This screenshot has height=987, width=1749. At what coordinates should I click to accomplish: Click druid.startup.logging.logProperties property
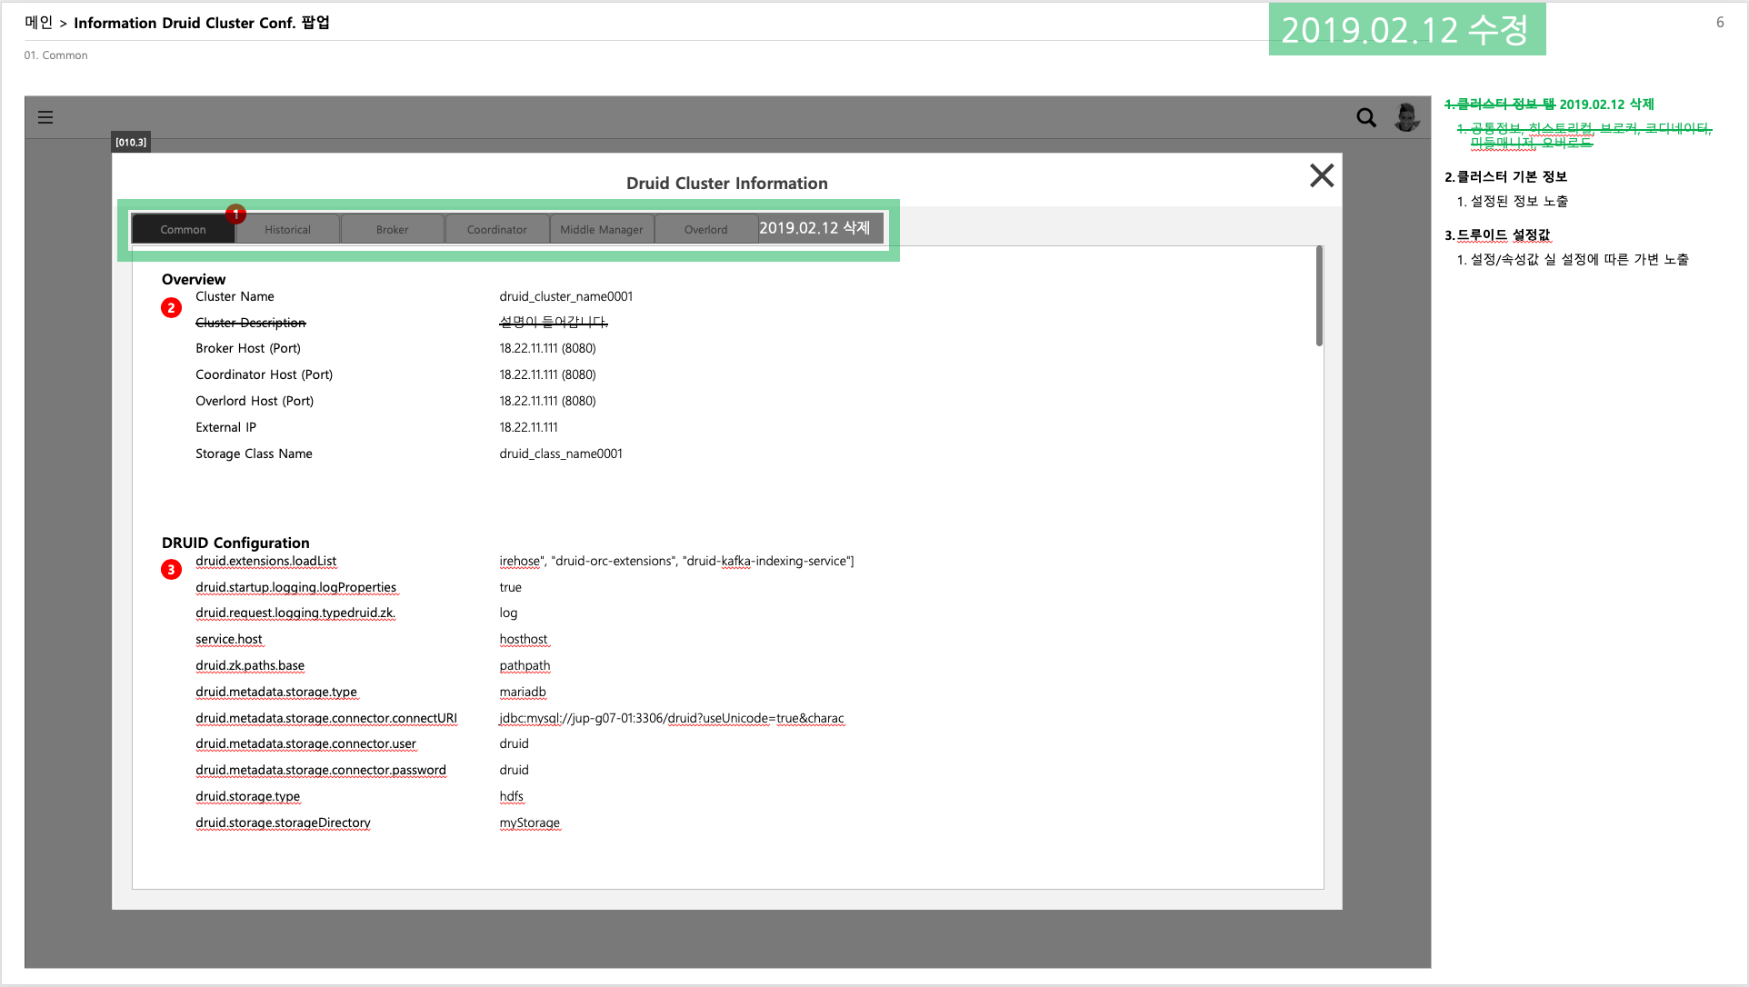click(296, 587)
